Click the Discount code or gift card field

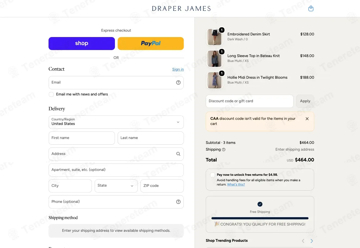coord(250,101)
